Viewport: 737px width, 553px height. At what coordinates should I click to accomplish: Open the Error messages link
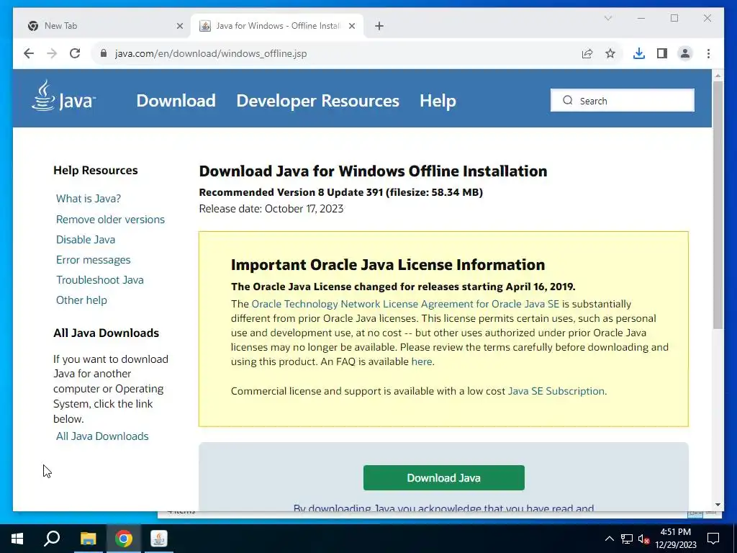[93, 259]
